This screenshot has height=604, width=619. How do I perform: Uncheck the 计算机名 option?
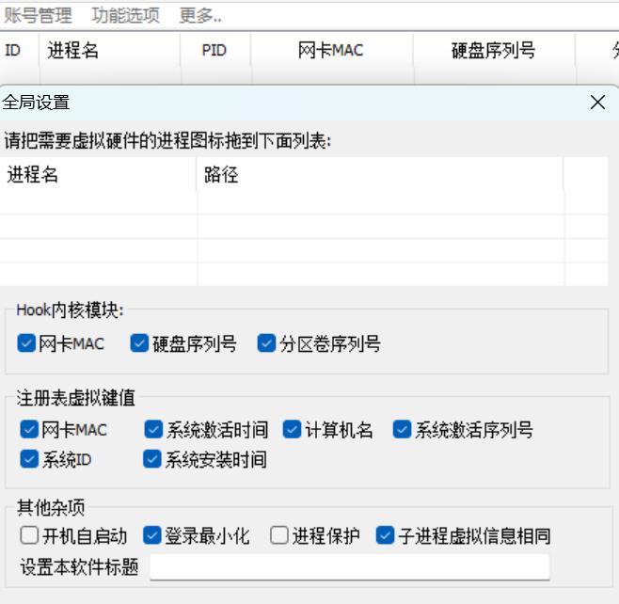292,430
